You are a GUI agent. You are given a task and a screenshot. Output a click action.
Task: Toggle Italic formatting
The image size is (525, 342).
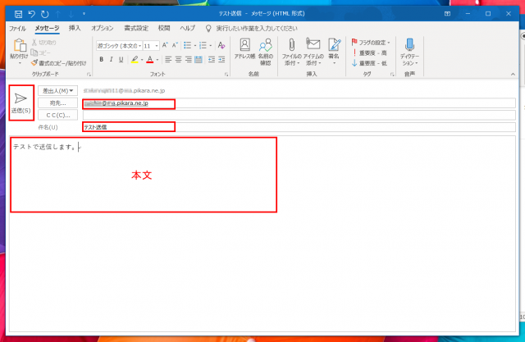(110, 59)
